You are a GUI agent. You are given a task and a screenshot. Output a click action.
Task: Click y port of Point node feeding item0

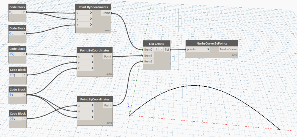click(84, 19)
